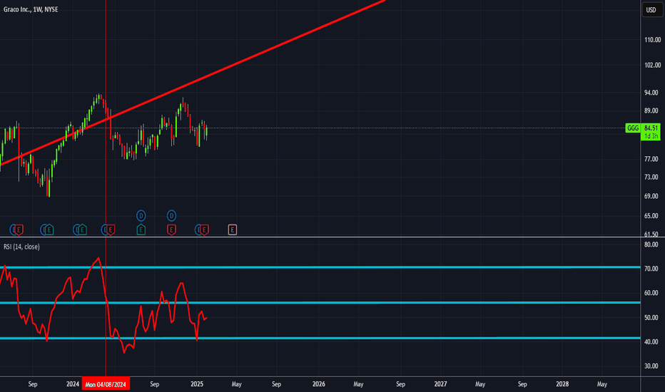The height and width of the screenshot is (392, 665).
Task: Click the 2027 time axis label
Action: point(440,384)
